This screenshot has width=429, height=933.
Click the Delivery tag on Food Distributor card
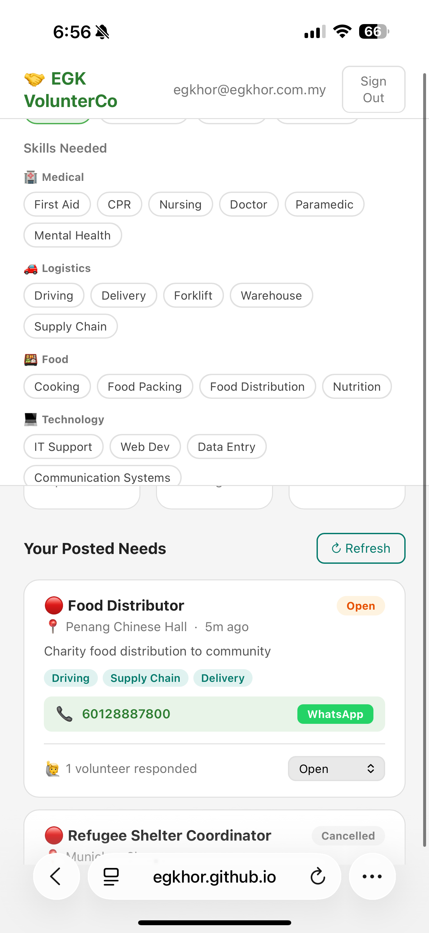(x=223, y=678)
